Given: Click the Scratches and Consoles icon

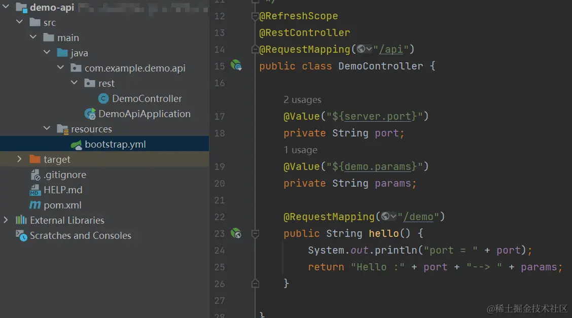Looking at the screenshot, I should 21,235.
